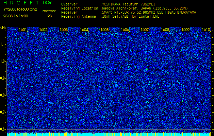
Task: Click the Receiving Location label
Action: coord(80,8)
